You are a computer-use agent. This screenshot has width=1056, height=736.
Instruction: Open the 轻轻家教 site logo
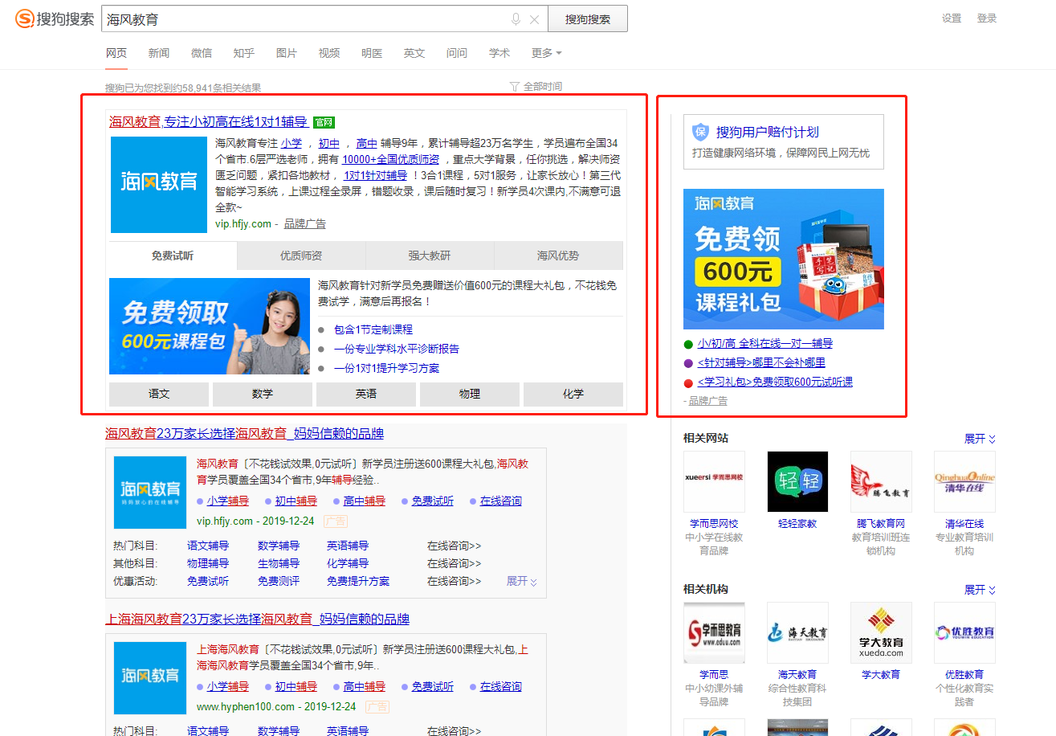797,481
